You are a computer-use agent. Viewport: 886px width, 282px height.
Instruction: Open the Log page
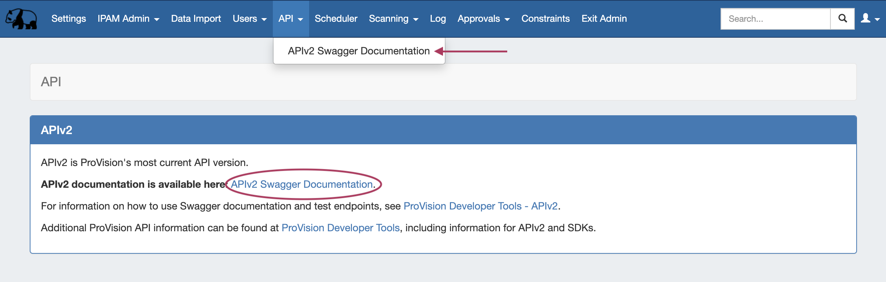438,19
